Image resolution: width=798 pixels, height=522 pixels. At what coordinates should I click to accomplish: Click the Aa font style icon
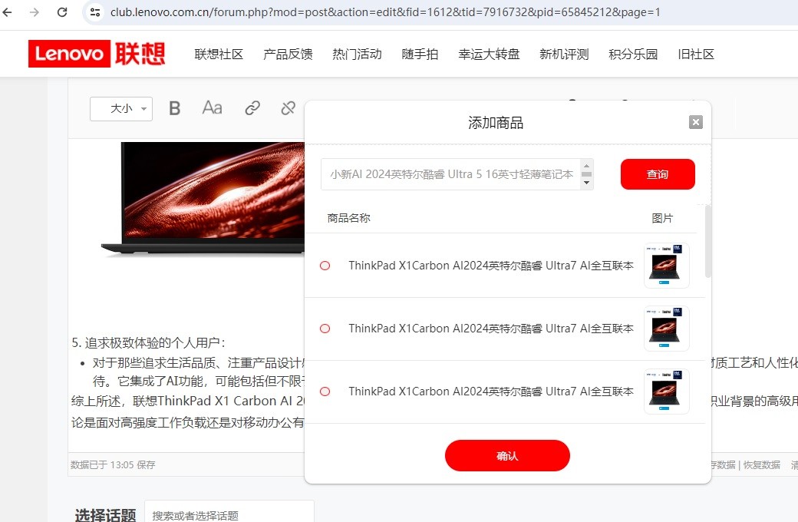point(212,108)
